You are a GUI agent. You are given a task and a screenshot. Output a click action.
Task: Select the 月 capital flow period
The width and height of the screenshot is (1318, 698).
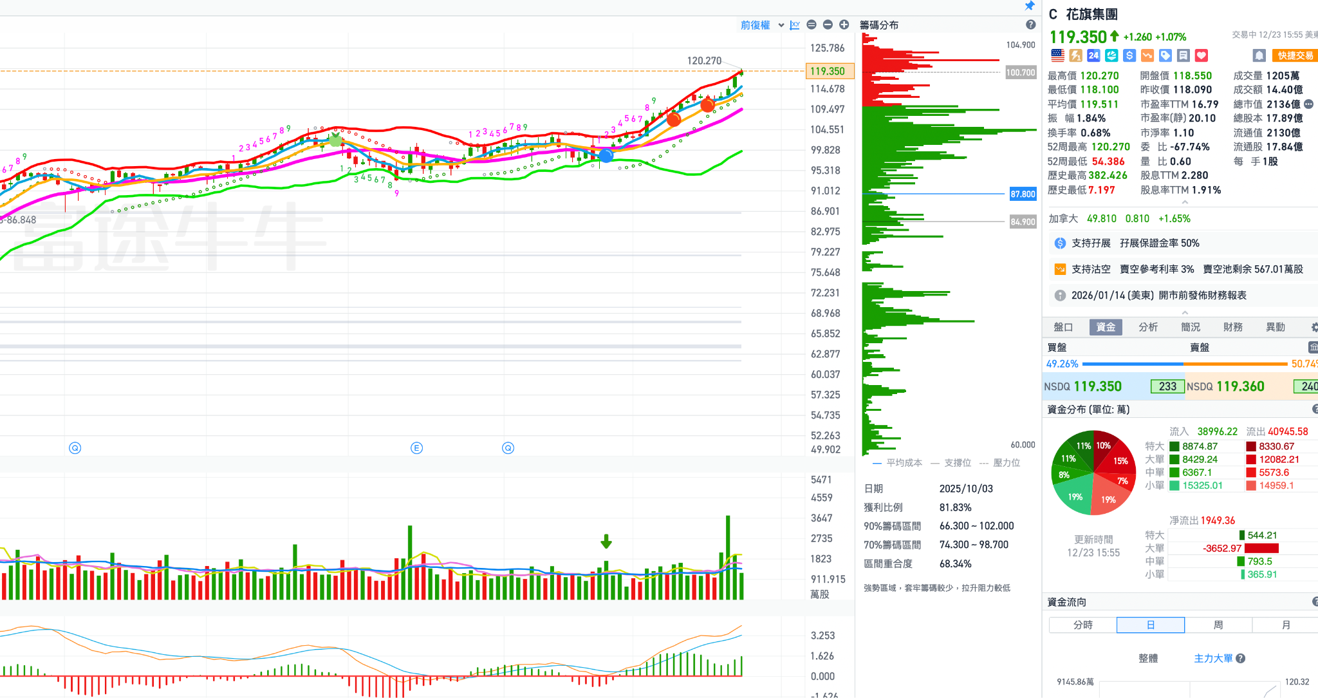(x=1285, y=625)
